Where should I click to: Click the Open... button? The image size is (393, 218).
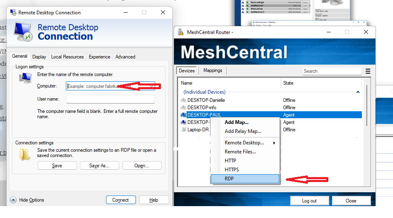142,166
